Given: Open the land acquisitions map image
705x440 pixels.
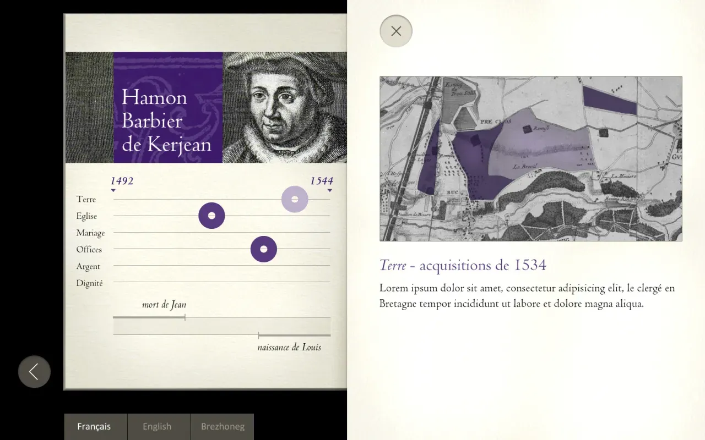Looking at the screenshot, I should 530,158.
